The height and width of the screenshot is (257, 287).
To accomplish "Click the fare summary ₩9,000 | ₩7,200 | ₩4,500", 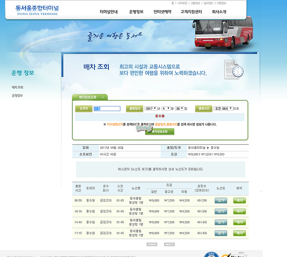I will coord(206,154).
